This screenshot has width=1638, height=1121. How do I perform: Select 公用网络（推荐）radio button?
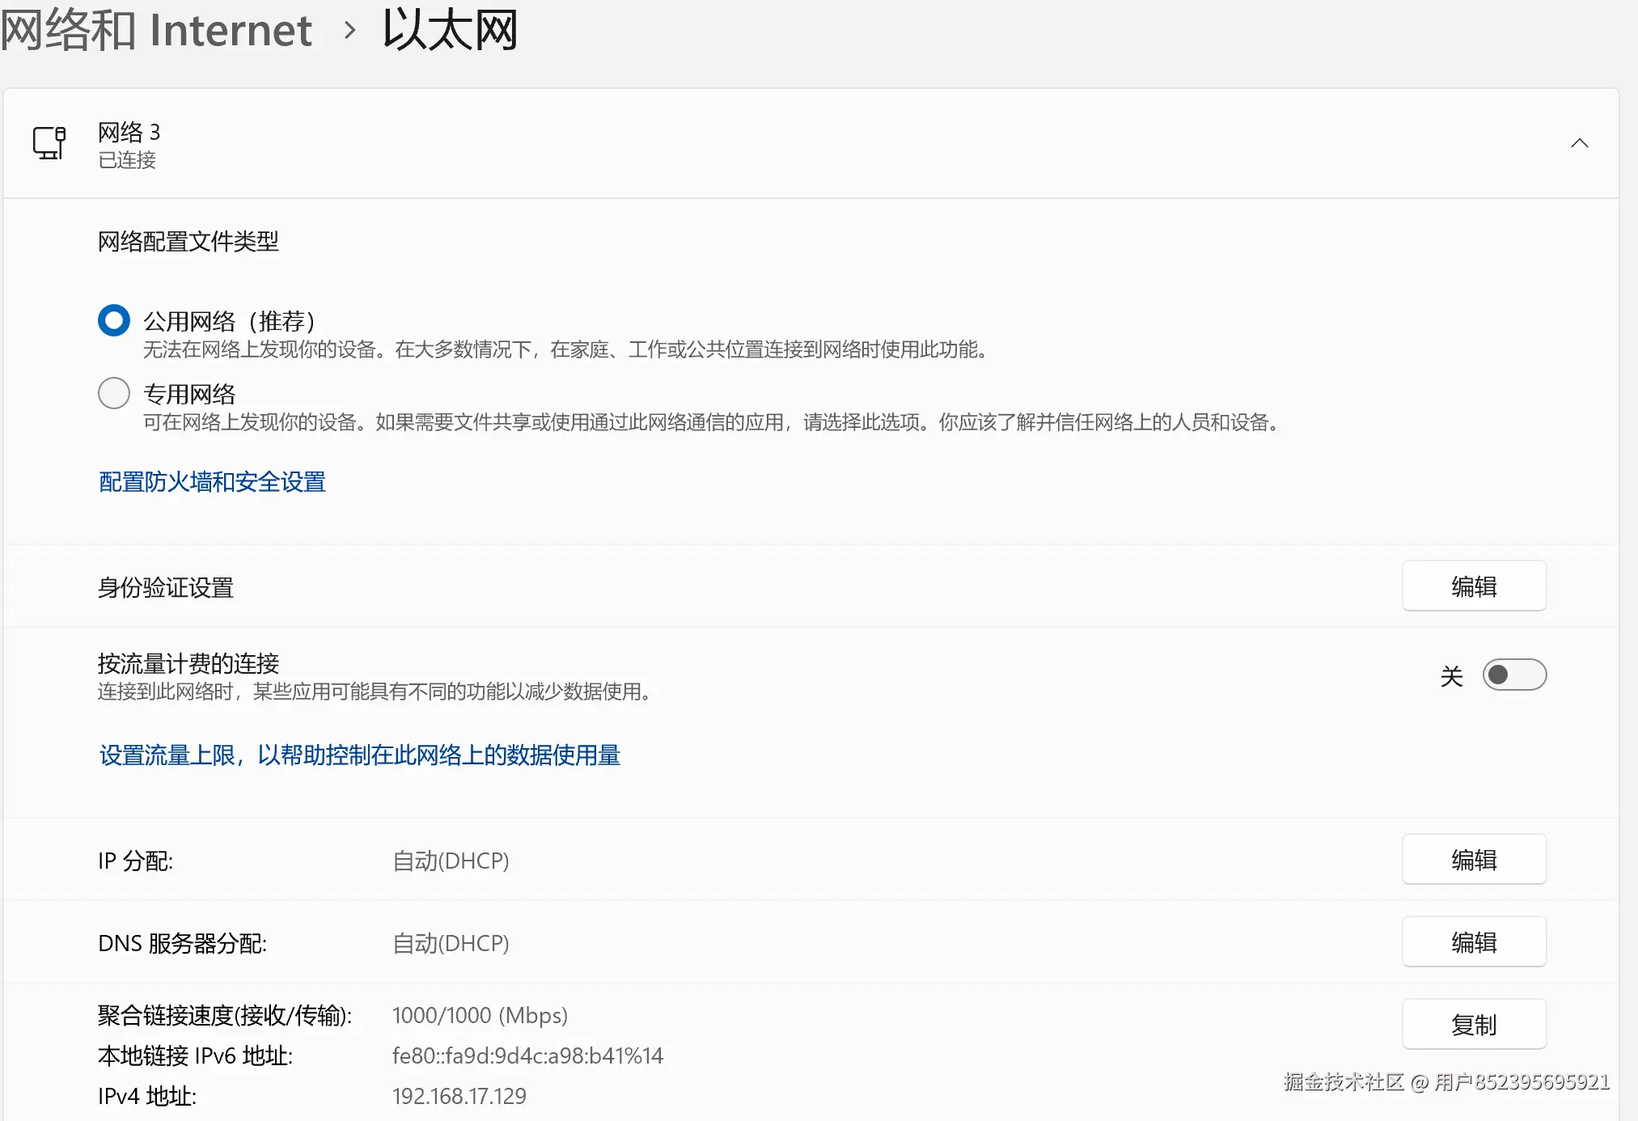pyautogui.click(x=114, y=320)
